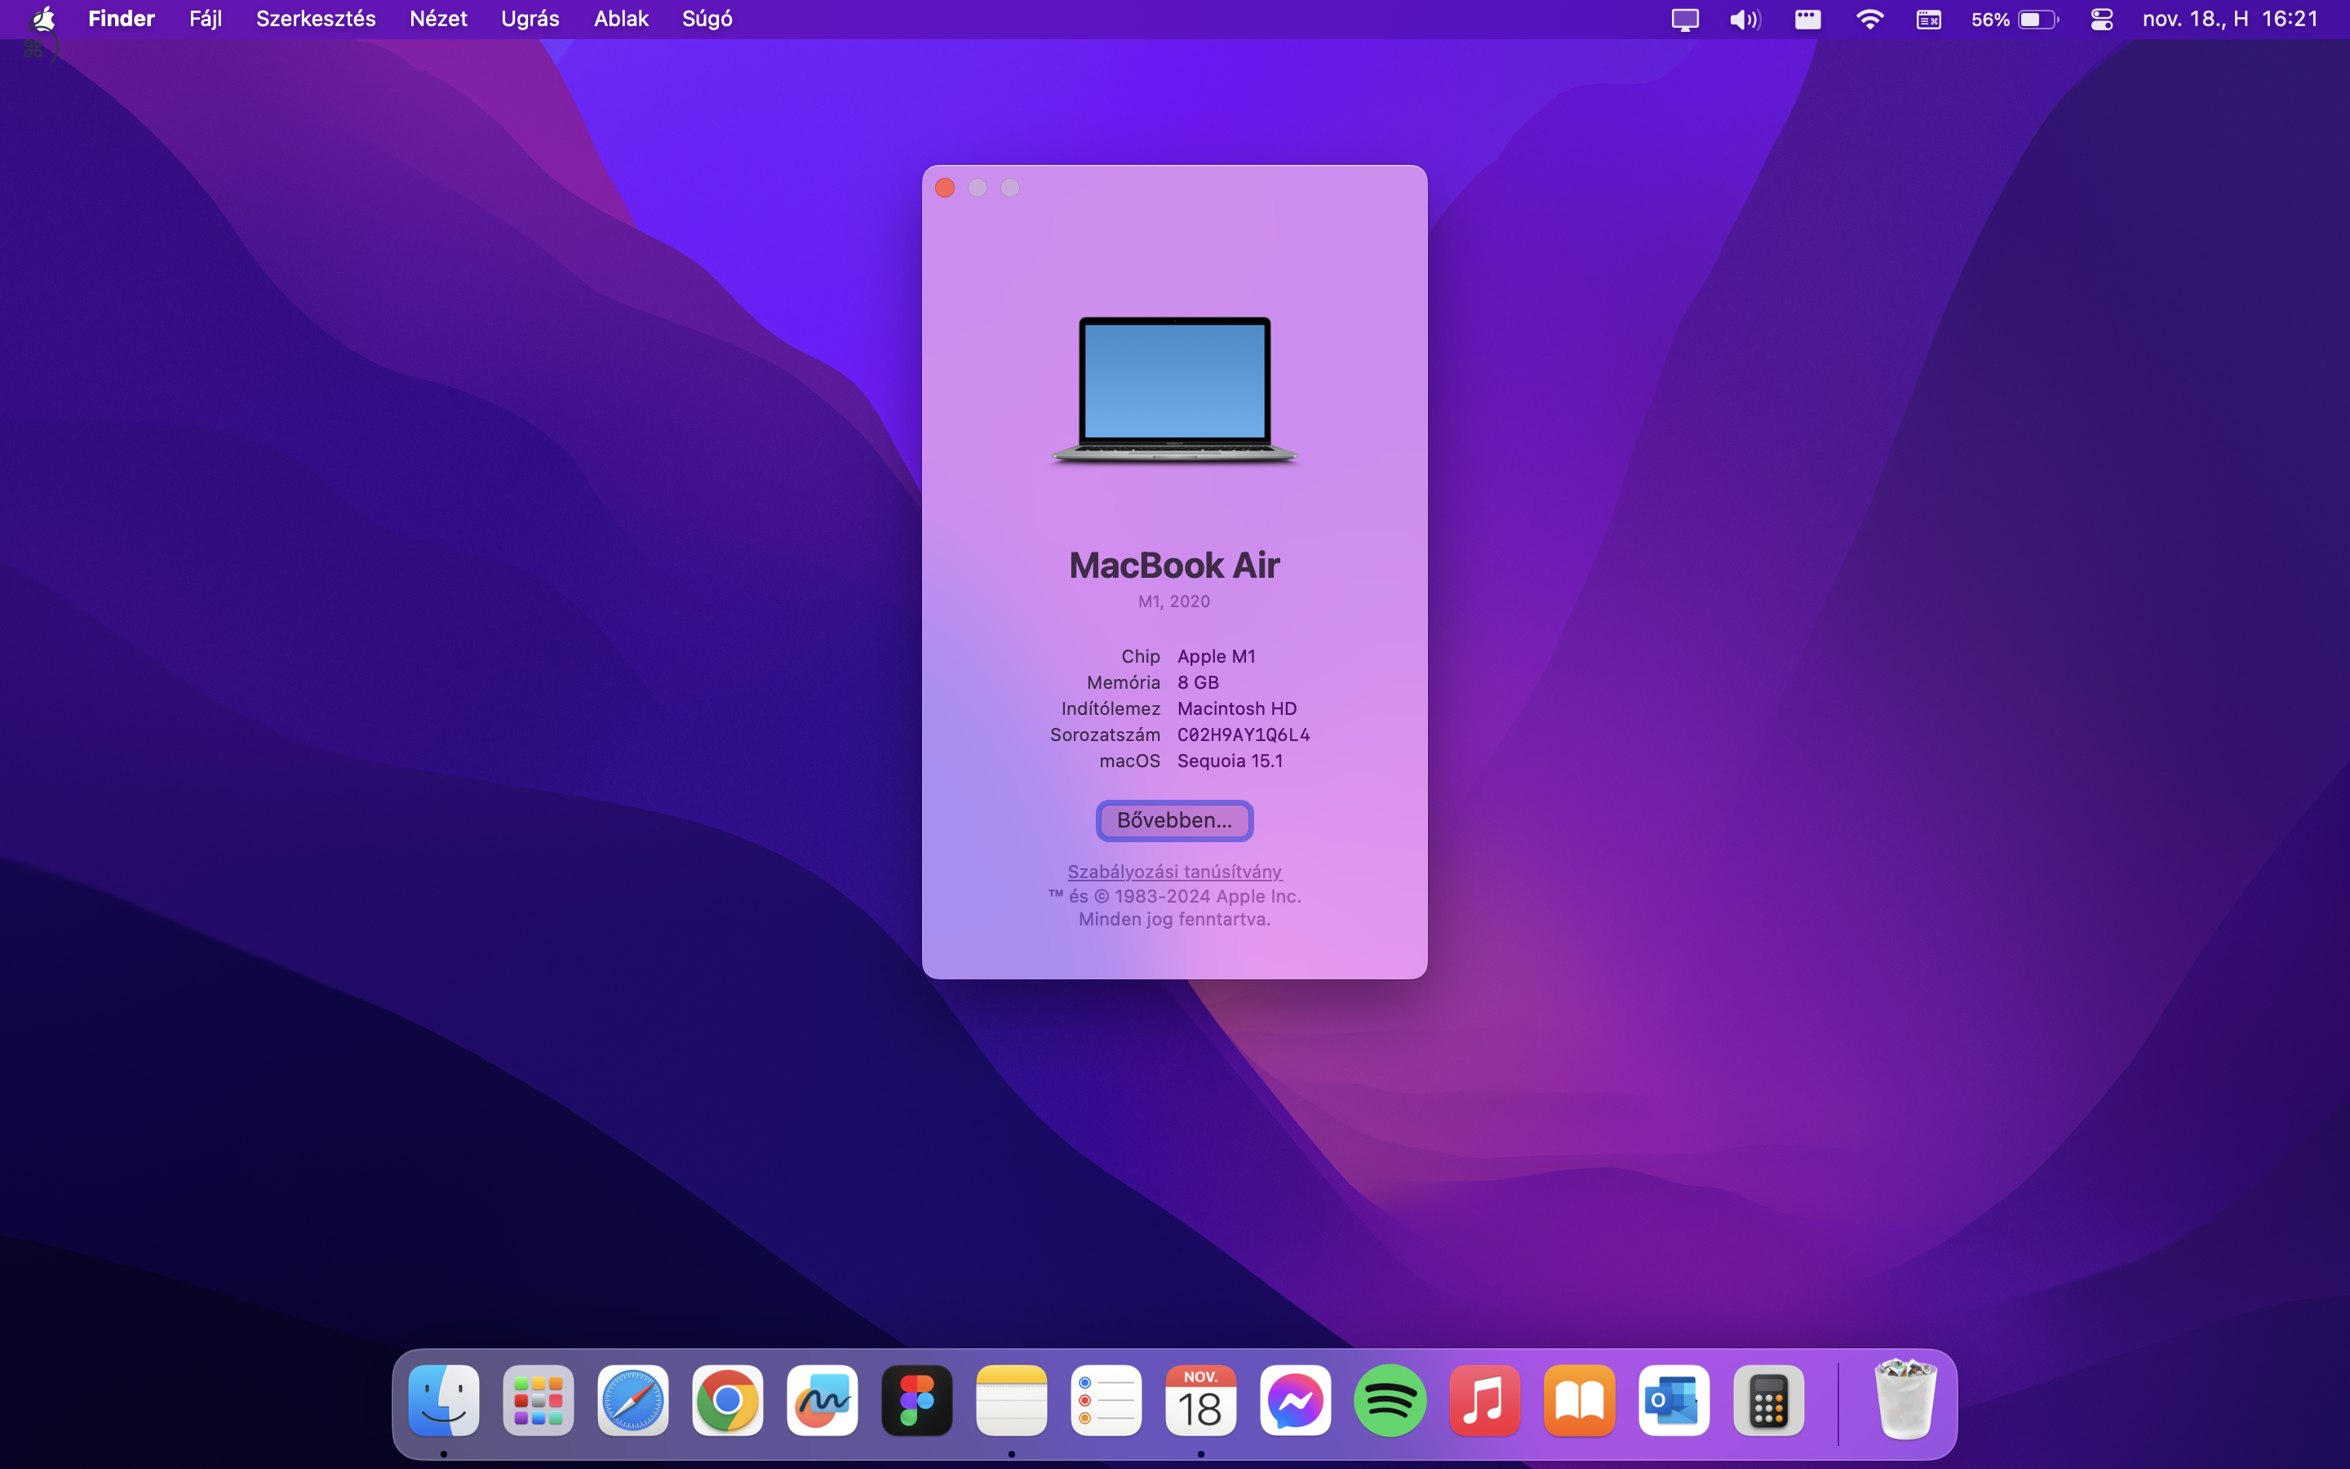Click the Bővebben... button

1174,820
